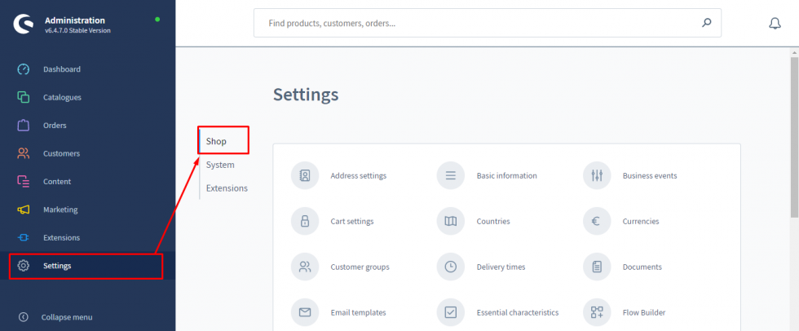Screen dimensions: 799x331
Task: Switch to the Extensions settings tab
Action: tap(227, 188)
